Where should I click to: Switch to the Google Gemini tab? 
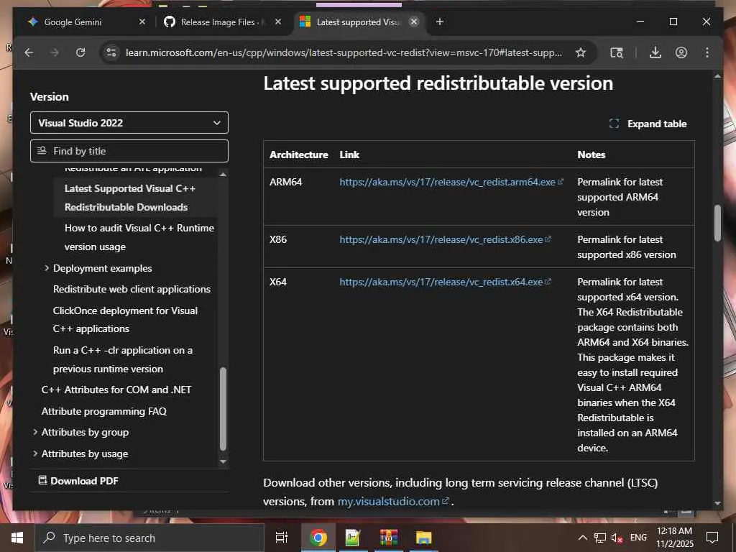[x=73, y=22]
